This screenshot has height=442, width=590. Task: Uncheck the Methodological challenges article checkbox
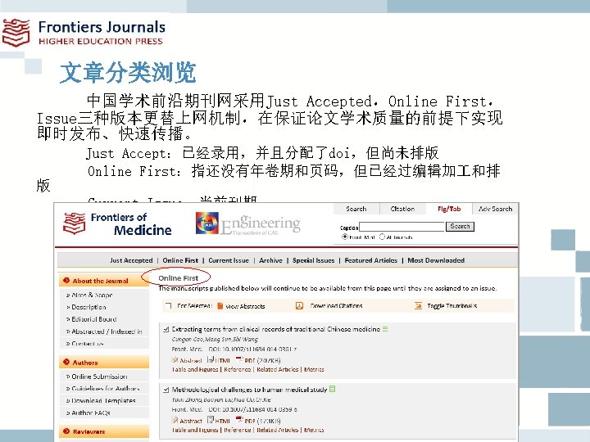coord(166,390)
